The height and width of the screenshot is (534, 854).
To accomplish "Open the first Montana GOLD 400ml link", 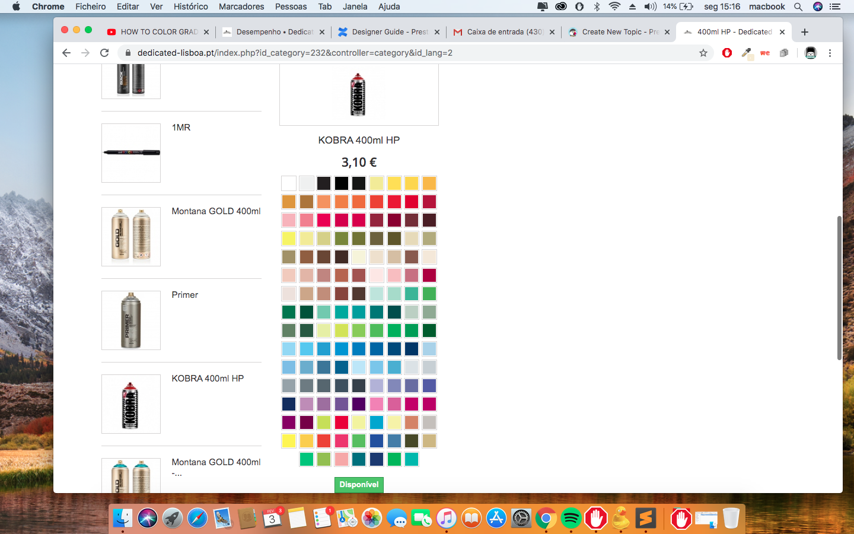I will 216,211.
